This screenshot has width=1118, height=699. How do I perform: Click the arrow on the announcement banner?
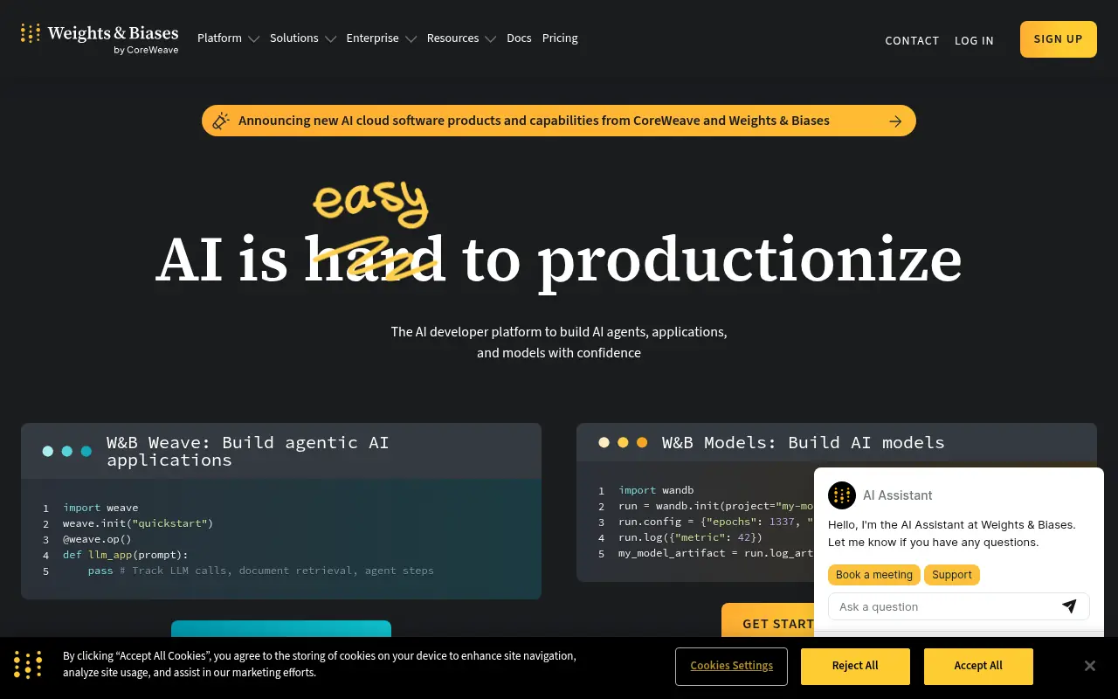click(895, 121)
